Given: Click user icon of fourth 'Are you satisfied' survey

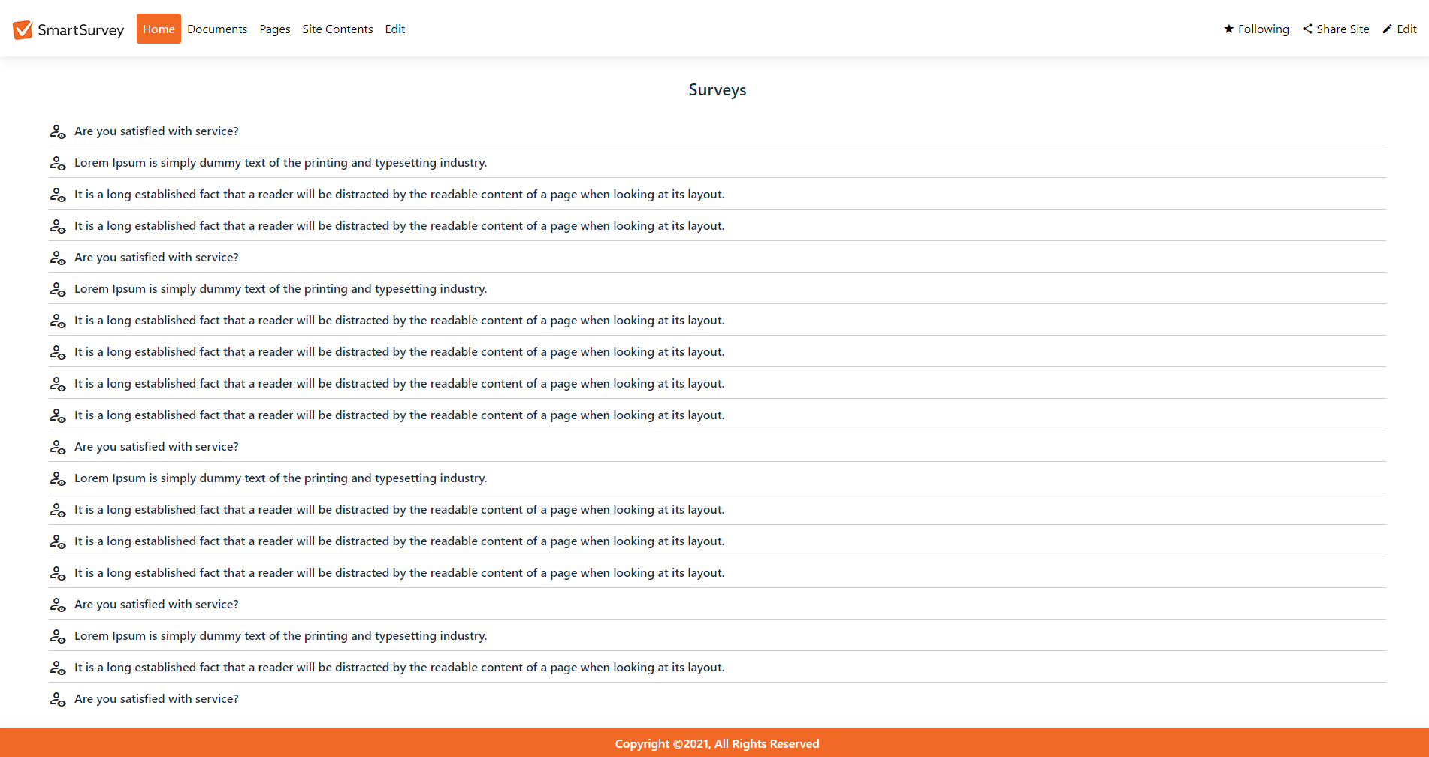Looking at the screenshot, I should pos(58,605).
